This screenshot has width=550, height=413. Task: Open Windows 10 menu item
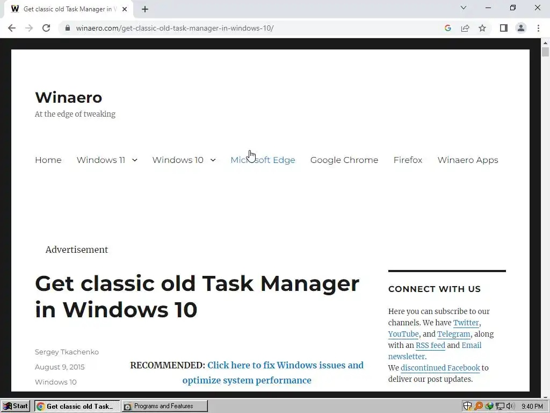click(x=178, y=160)
